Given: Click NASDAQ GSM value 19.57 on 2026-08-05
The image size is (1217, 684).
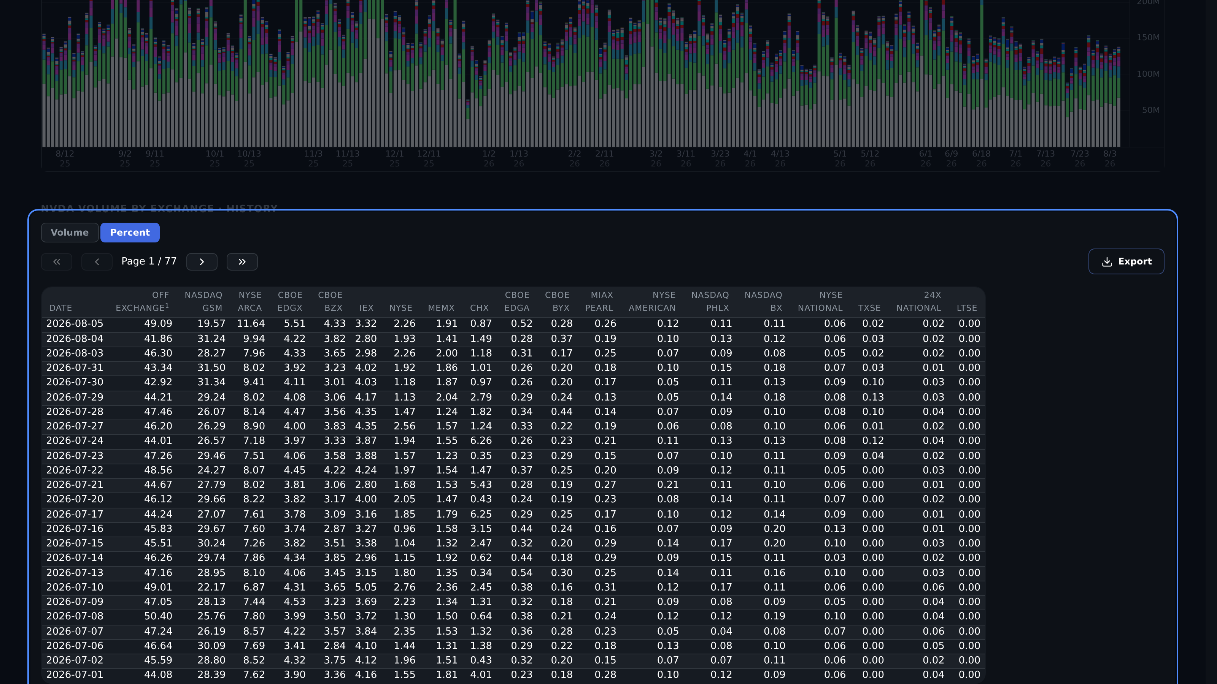Looking at the screenshot, I should (x=211, y=324).
